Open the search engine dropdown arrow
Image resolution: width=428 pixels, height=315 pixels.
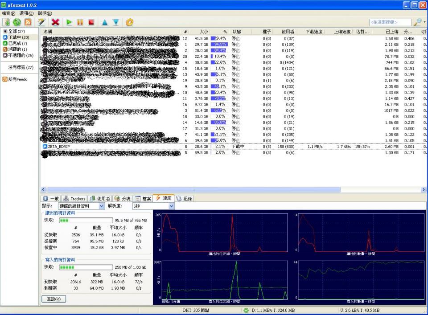424,22
